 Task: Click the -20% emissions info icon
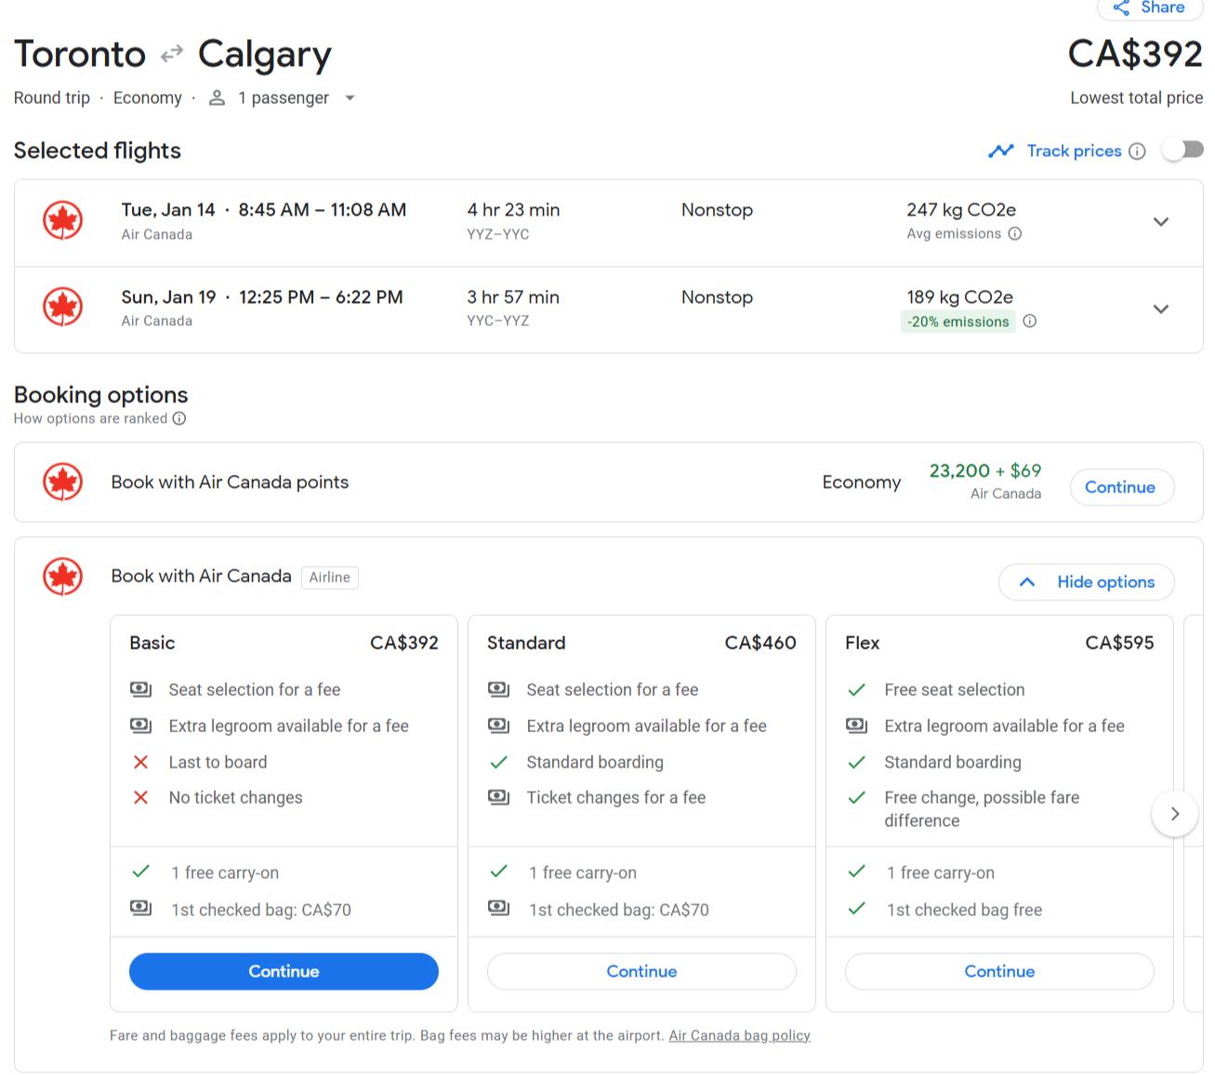1030,321
